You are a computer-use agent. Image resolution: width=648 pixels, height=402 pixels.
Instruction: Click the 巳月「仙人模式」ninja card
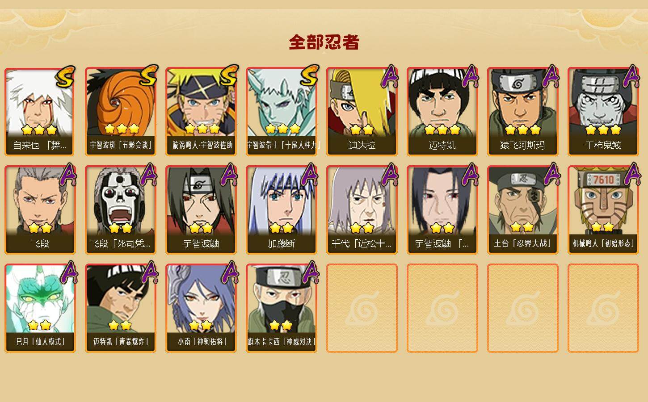40,308
